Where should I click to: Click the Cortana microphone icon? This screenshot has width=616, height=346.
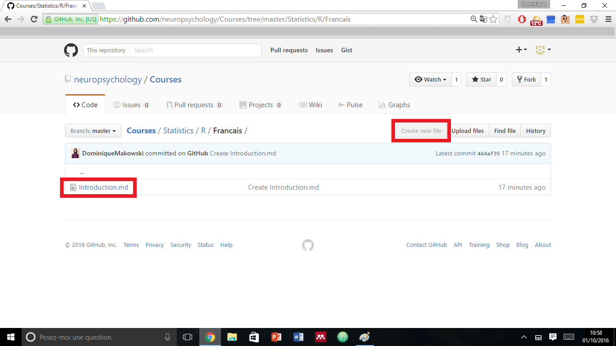[168, 337]
